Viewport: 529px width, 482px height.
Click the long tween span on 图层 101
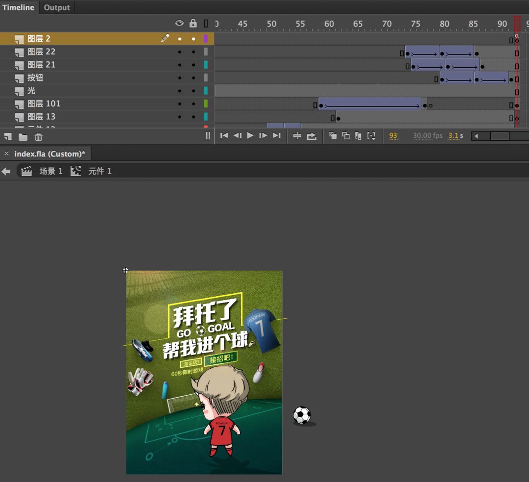click(x=370, y=103)
